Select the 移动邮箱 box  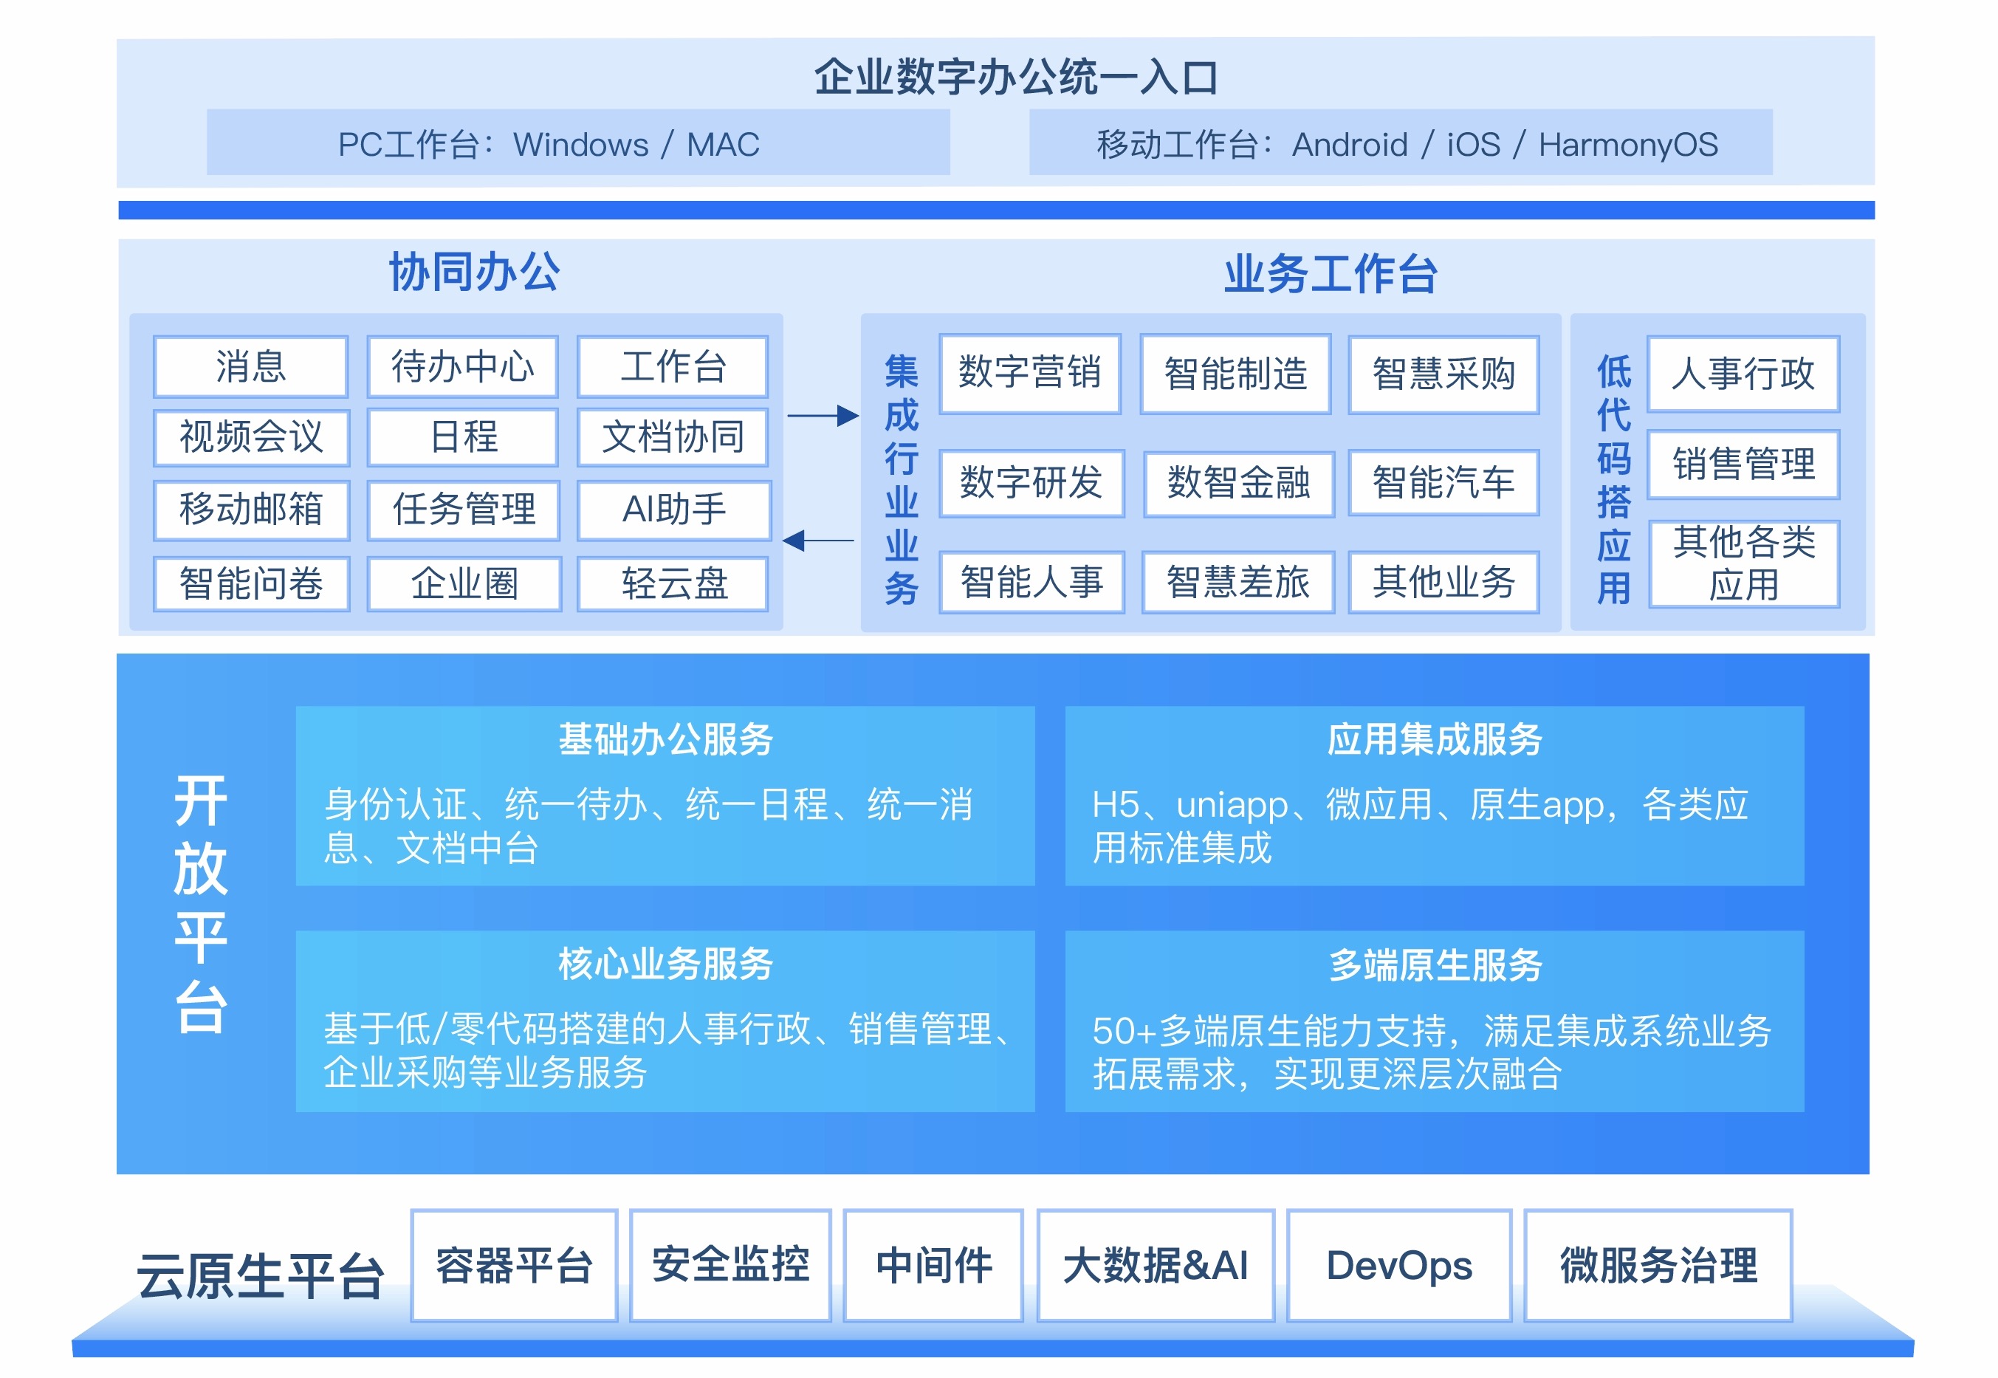pyautogui.click(x=251, y=510)
